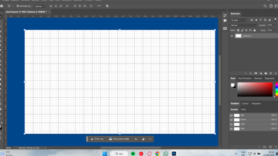Open the collapsed comments speech bubble icon
Image resolution: width=278 pixels, height=156 pixels.
225,21
